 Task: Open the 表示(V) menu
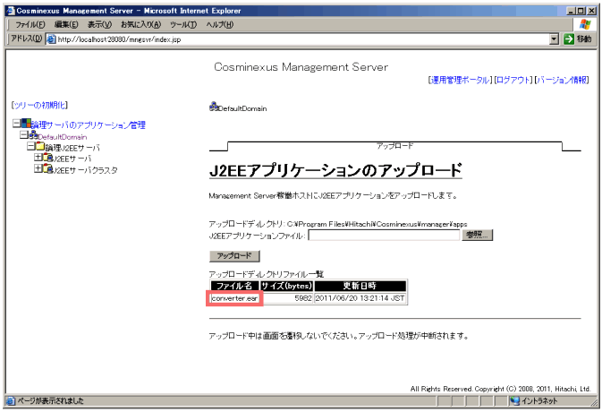[x=99, y=24]
